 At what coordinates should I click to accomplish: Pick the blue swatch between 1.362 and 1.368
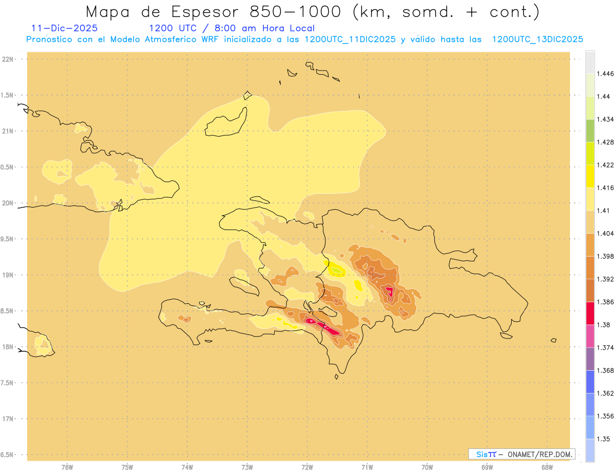pos(590,382)
